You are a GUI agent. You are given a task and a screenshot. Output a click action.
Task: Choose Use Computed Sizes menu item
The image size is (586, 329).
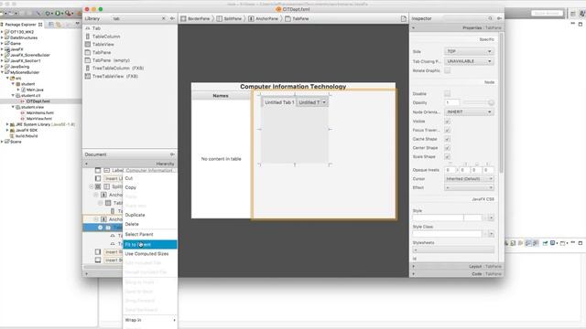[x=150, y=254]
